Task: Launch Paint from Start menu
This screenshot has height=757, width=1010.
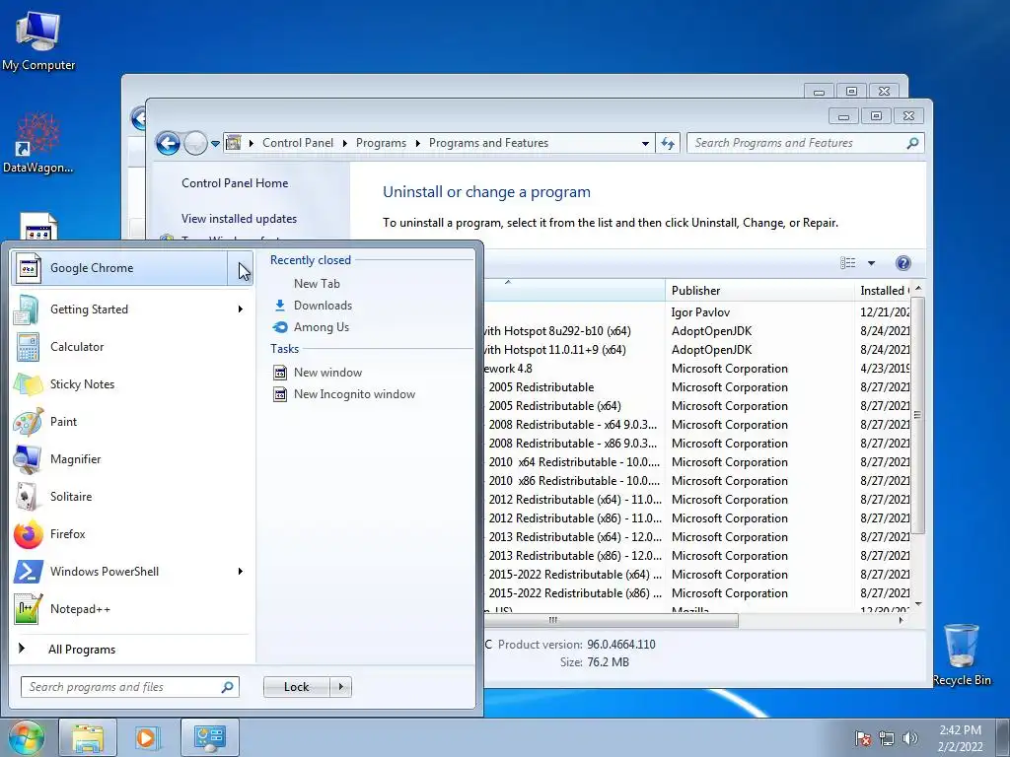Action: tap(131, 422)
